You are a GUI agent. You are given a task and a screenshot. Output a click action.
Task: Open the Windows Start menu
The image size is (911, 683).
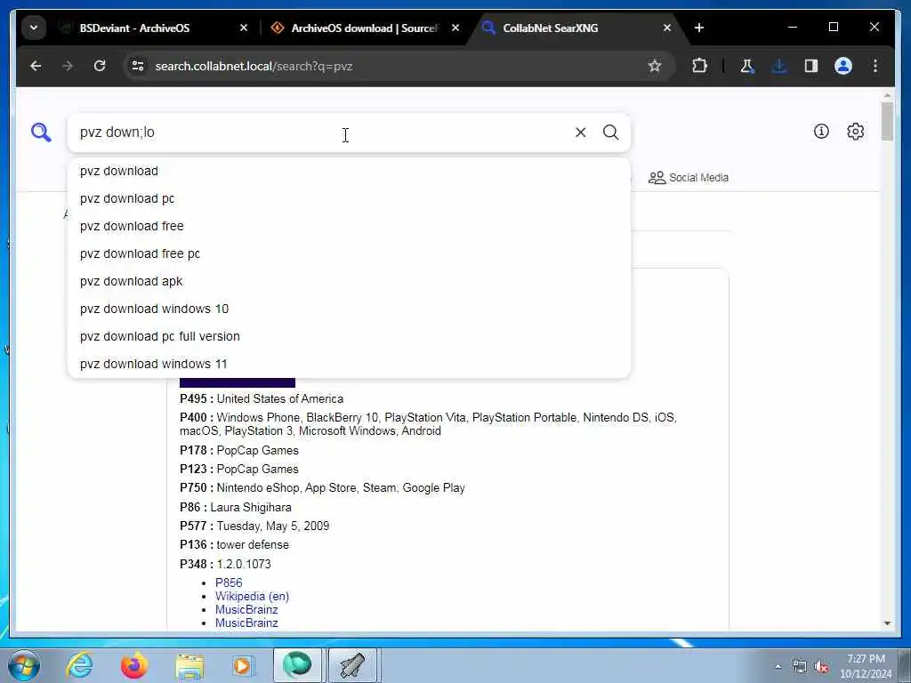pyautogui.click(x=24, y=665)
